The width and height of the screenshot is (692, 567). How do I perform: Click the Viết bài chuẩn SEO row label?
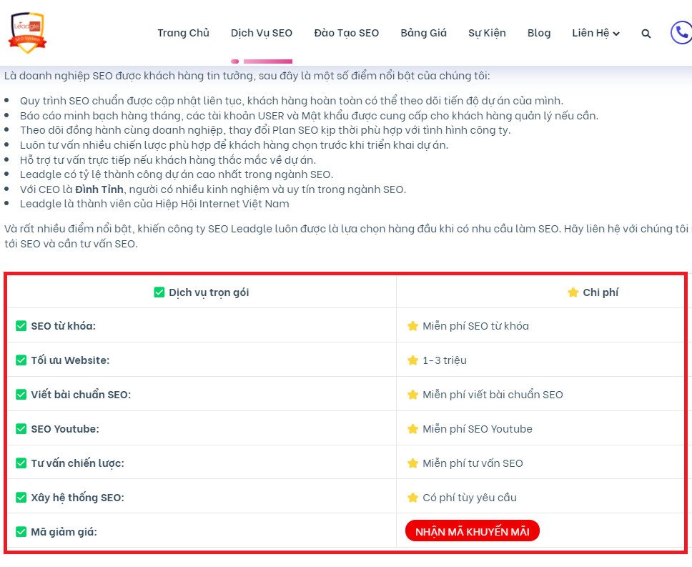(x=81, y=395)
